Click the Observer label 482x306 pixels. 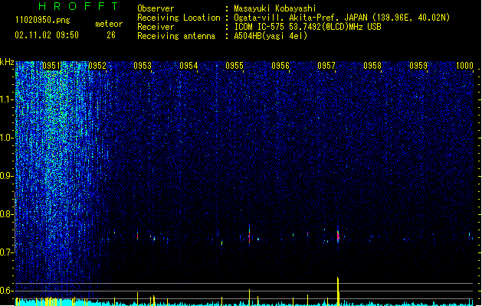[x=156, y=8]
